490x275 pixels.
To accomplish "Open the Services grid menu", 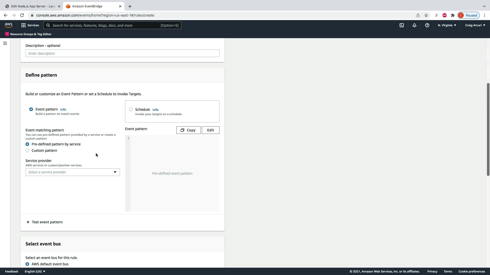I will coord(30,25).
